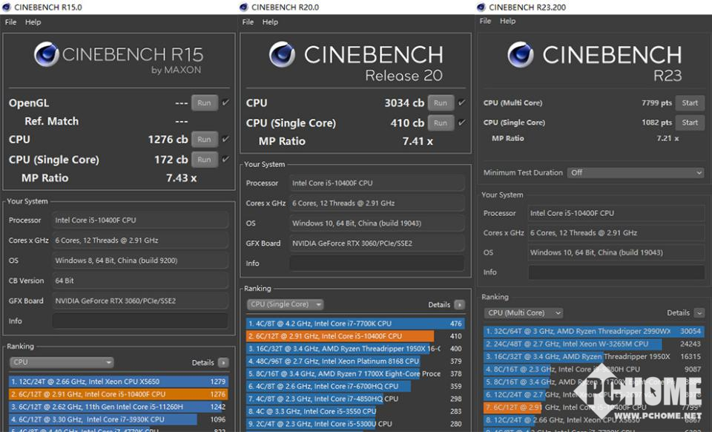This screenshot has height=432, width=712.
Task: Click the 7799 pts score in R23
Action: click(x=656, y=102)
